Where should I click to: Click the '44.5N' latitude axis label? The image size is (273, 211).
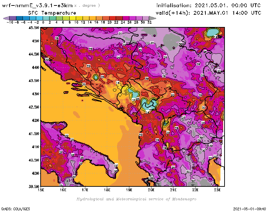coord(33,54)
